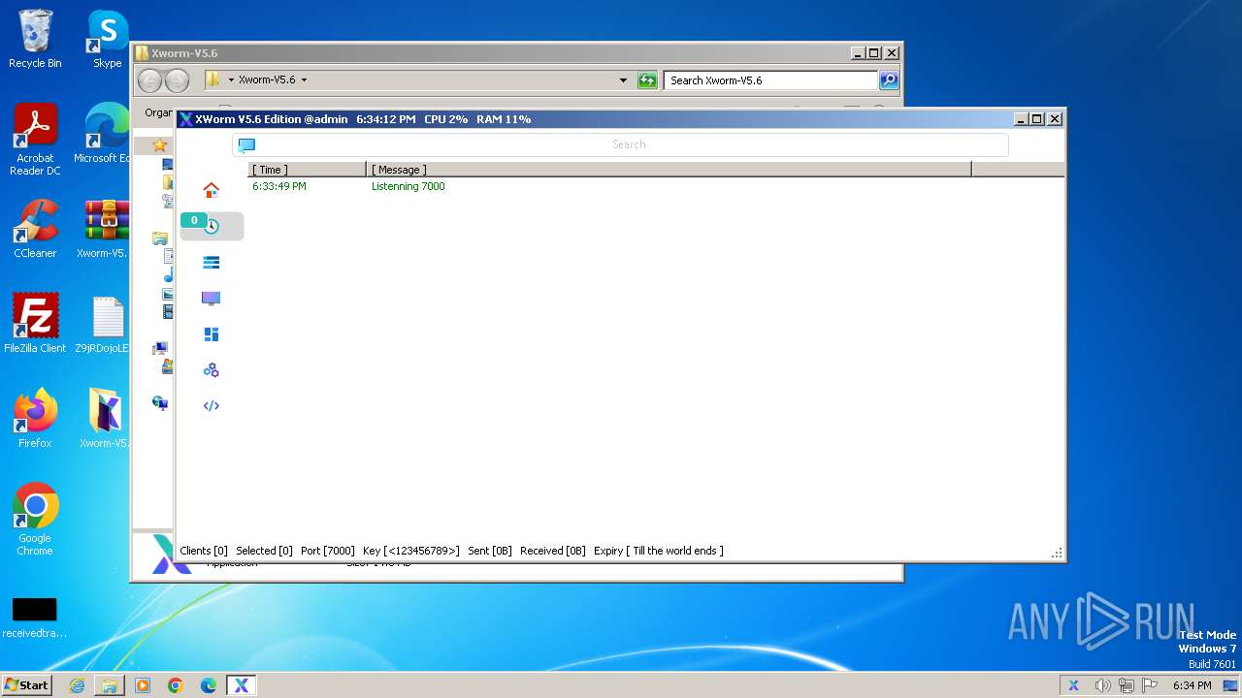This screenshot has height=698, width=1242.
Task: Open FileZilla Client desktop shortcut
Action: pos(35,324)
